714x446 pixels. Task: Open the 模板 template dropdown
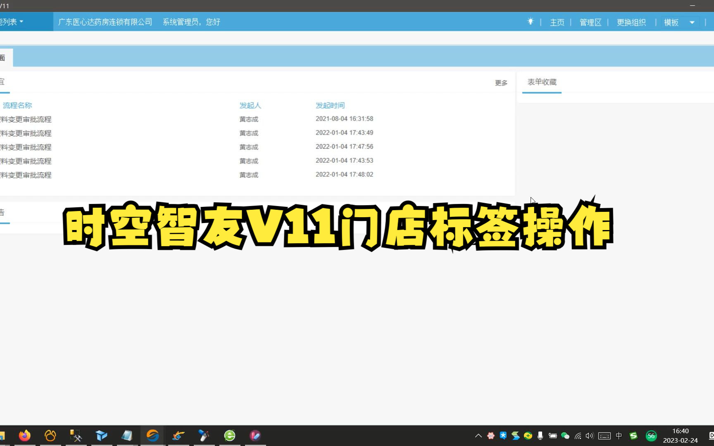pyautogui.click(x=680, y=22)
